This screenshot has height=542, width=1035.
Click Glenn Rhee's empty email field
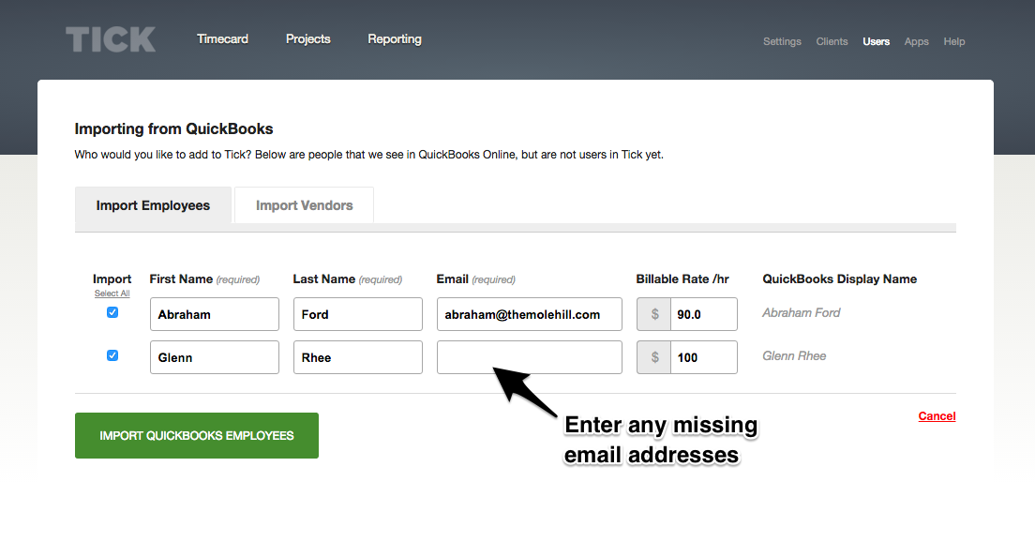[529, 357]
